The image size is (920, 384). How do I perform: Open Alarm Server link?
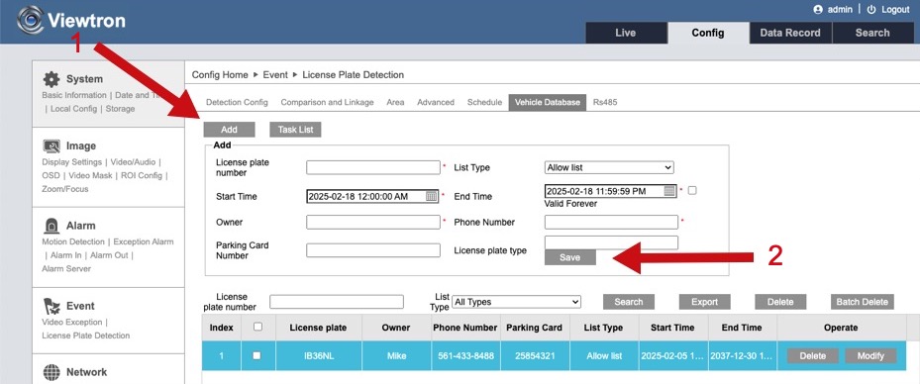tap(66, 268)
